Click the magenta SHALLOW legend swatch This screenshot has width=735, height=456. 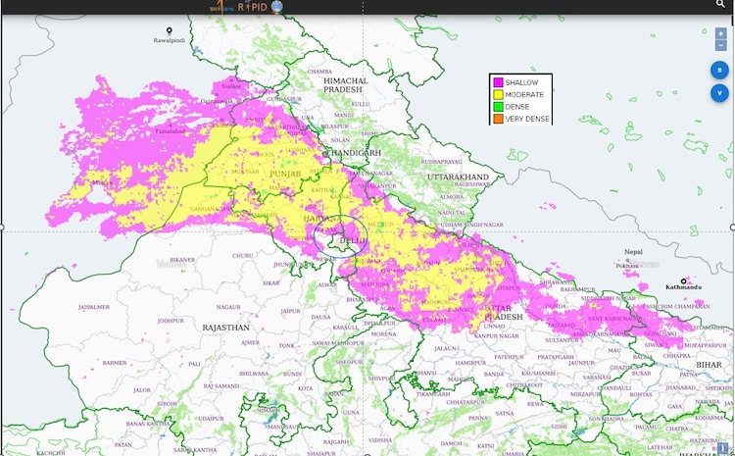click(499, 81)
